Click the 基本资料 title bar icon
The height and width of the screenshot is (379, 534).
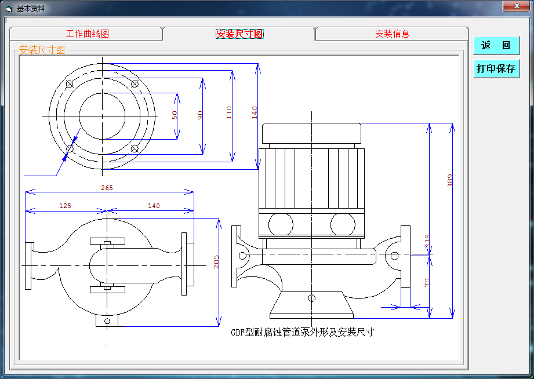[9, 9]
